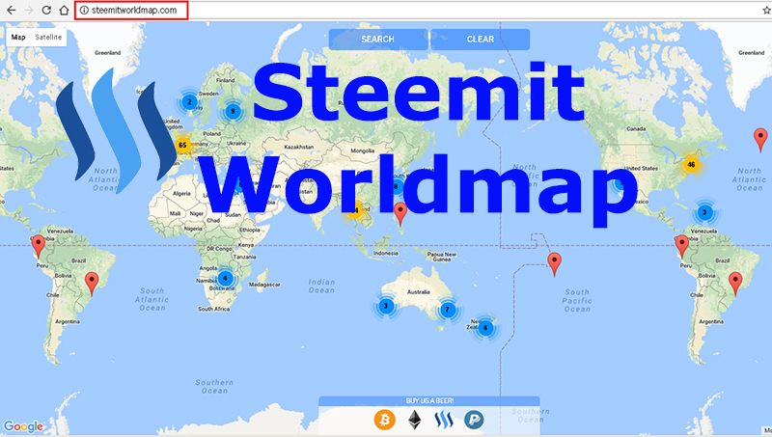Bookmark page with star icon
The height and width of the screenshot is (437, 772).
tap(766, 10)
